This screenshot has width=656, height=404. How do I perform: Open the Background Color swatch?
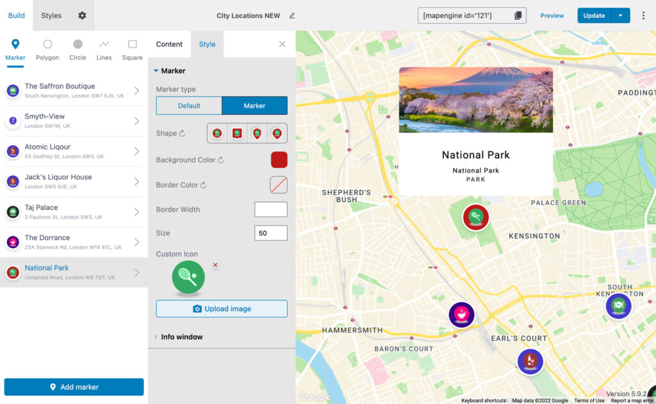[279, 159]
